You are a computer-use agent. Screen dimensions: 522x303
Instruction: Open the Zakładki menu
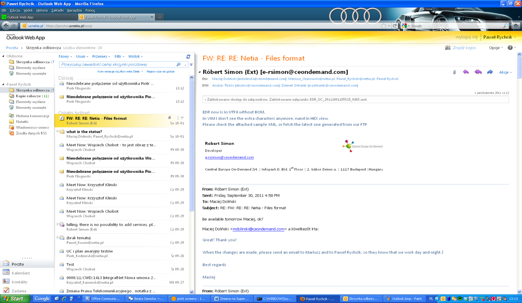pyautogui.click(x=58, y=10)
